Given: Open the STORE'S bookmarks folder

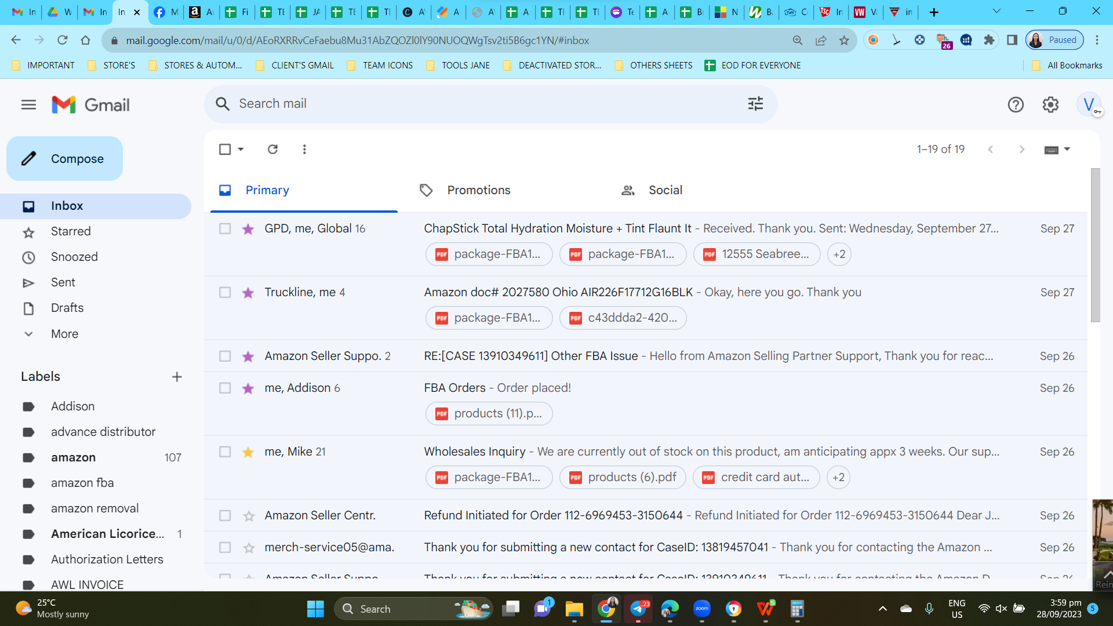Looking at the screenshot, I should 111,65.
